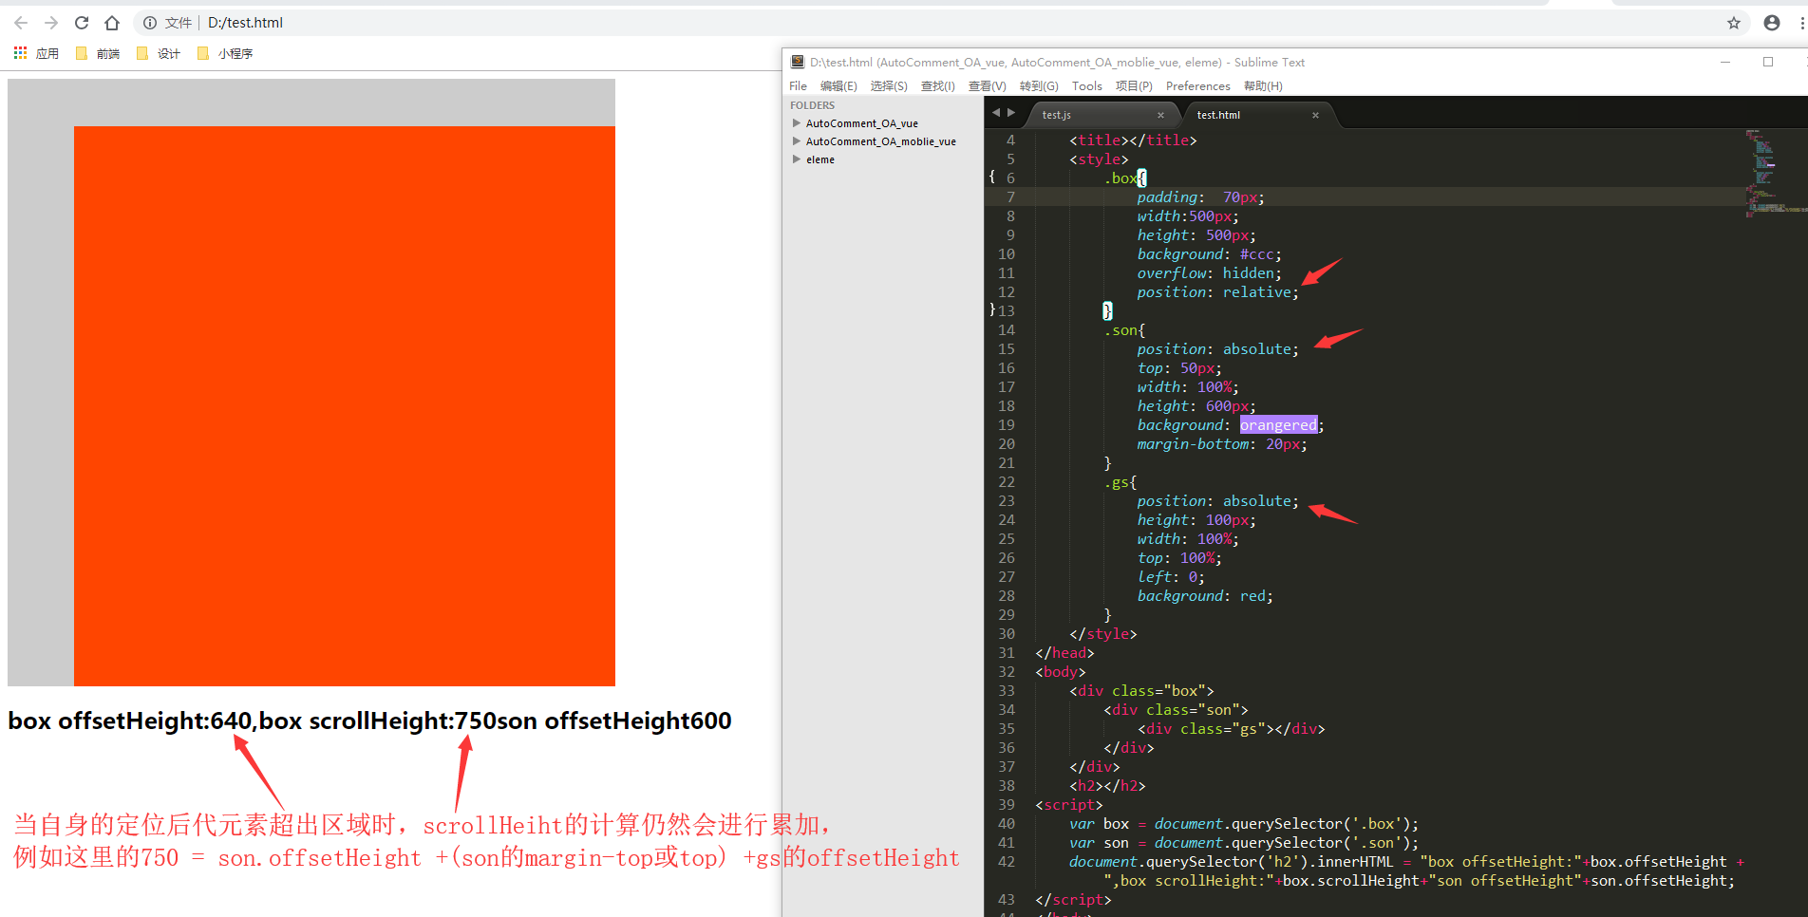Screen dimensions: 1808x917
Task: Open the 选择(S) menu
Action: [889, 86]
